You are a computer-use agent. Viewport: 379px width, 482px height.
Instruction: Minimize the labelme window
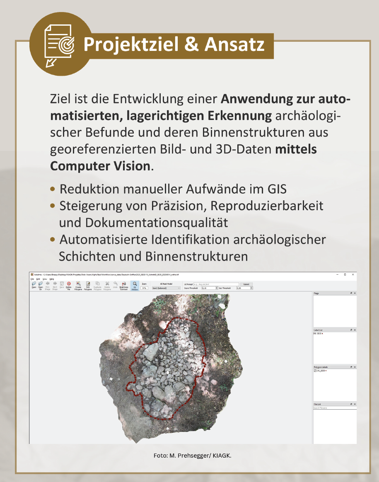(x=337, y=274)
